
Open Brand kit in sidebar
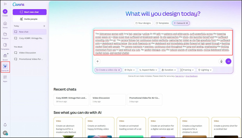pos(5,57)
